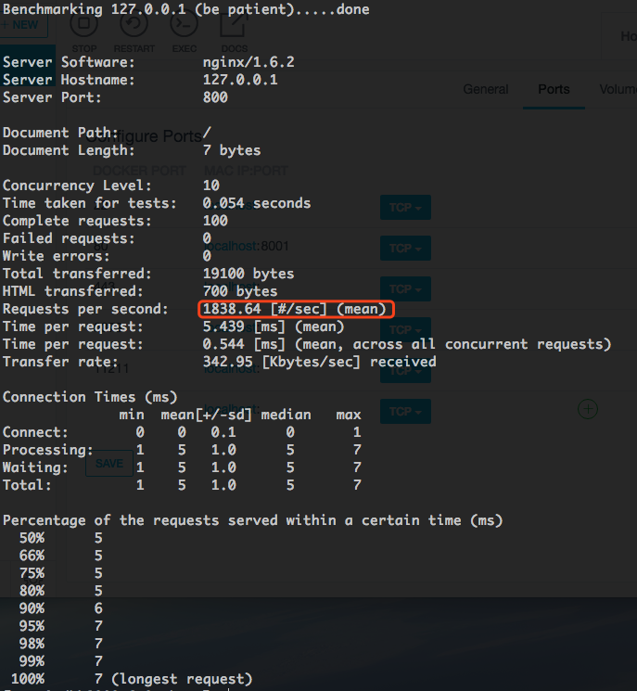The image size is (637, 691).
Task: Open the TCP dropdown in the 11211 row
Action: click(x=405, y=370)
